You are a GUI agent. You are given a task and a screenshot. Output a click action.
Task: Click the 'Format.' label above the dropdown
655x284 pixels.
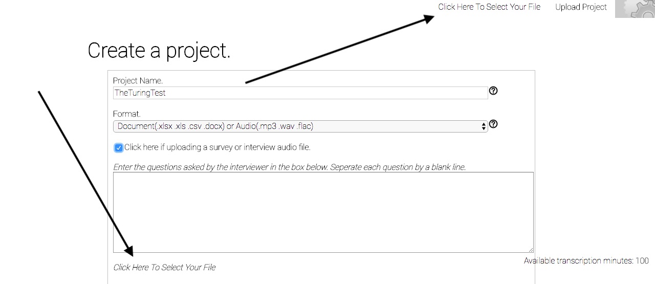click(126, 114)
